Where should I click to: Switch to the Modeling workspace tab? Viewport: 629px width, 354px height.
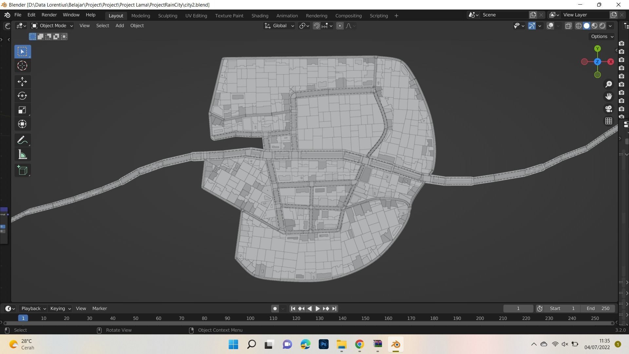click(141, 16)
